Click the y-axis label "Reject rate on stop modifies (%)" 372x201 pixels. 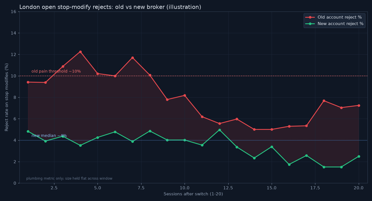7,97
